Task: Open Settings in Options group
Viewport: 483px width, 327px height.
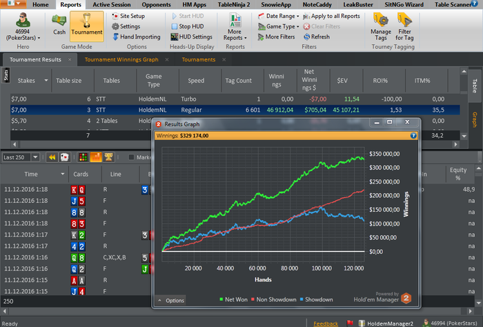Action: (126, 26)
